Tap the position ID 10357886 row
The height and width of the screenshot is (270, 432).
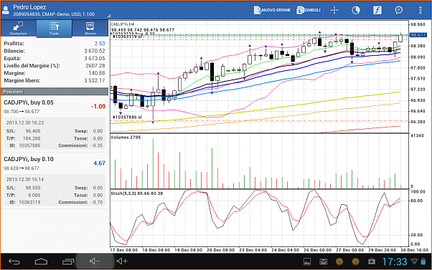[x=55, y=145]
